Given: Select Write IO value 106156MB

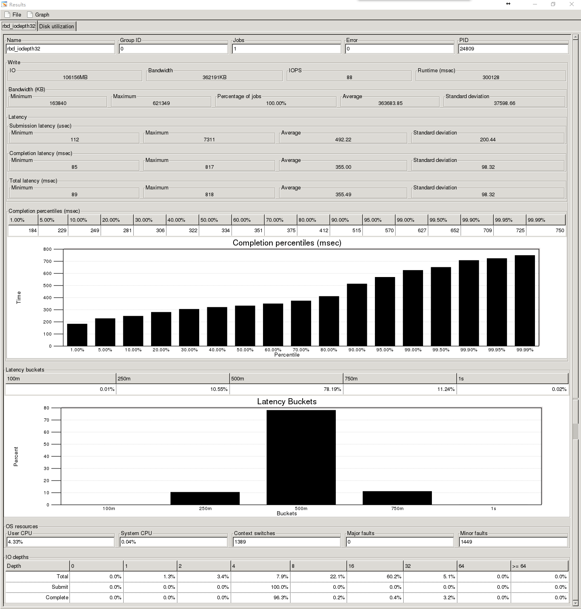Looking at the screenshot, I should (75, 77).
